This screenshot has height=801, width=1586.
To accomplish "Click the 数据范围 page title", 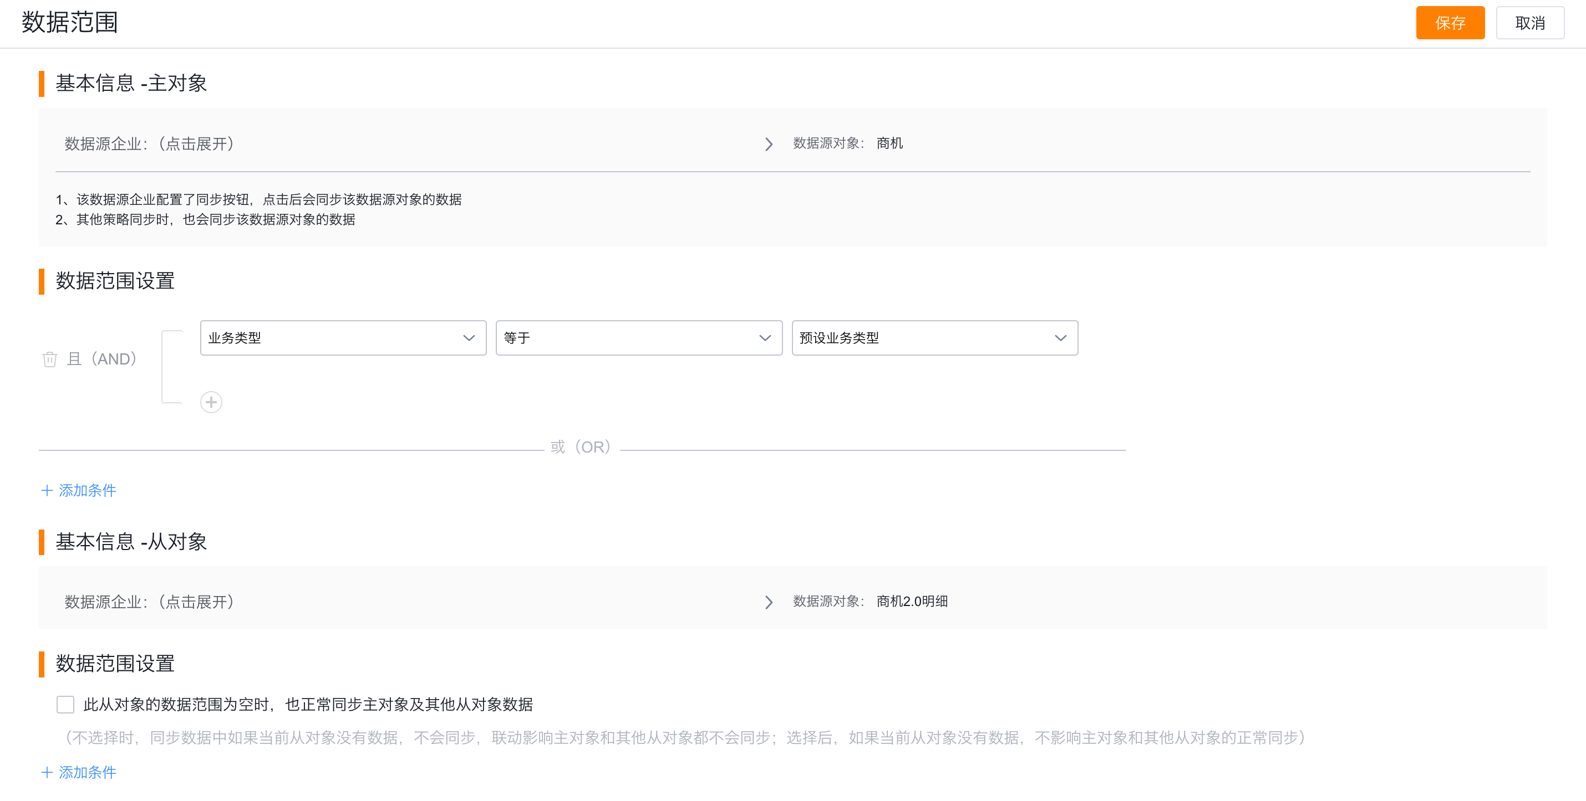I will pos(69,22).
